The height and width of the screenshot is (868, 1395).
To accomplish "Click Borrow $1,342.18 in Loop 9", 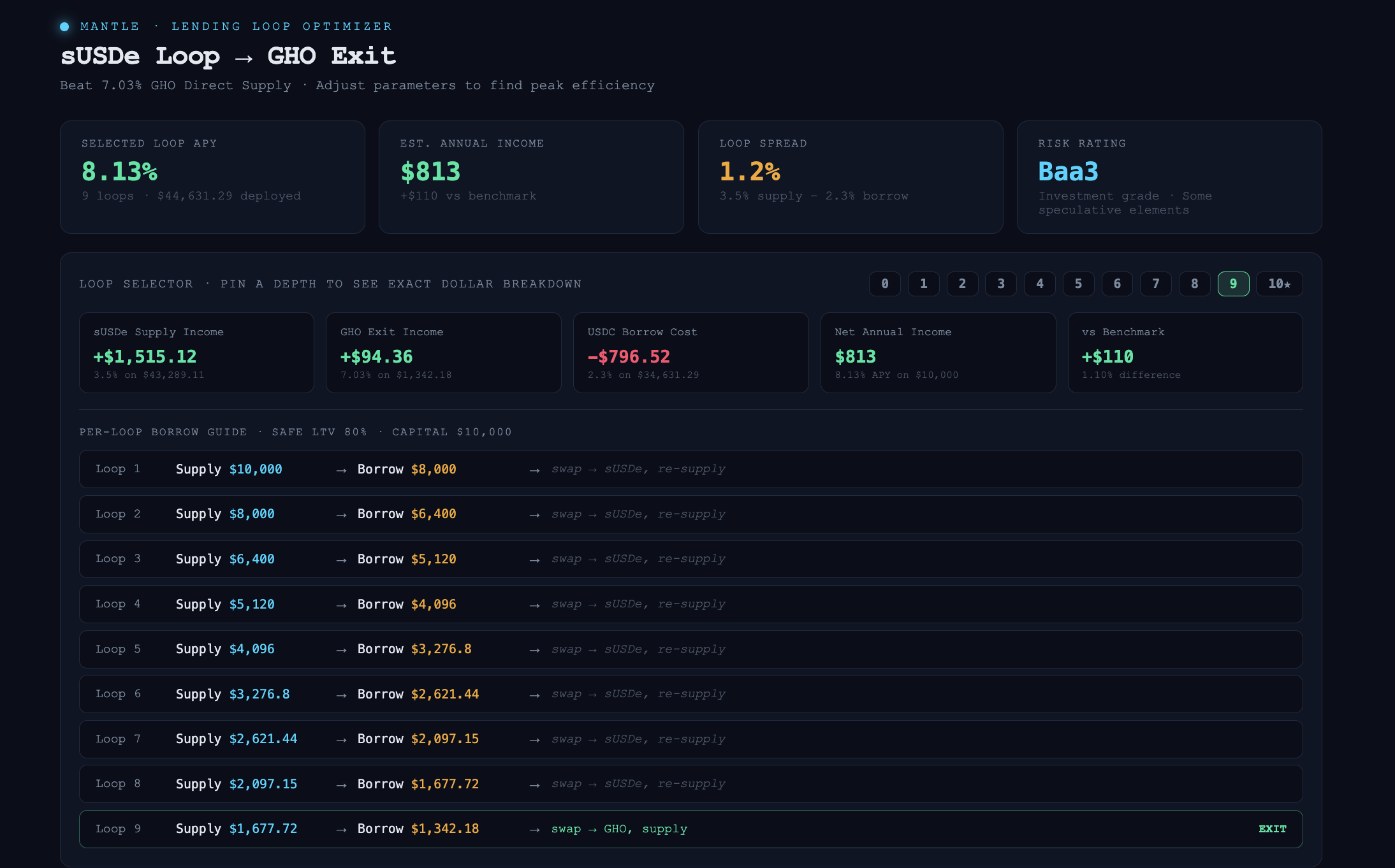I will coord(418,829).
